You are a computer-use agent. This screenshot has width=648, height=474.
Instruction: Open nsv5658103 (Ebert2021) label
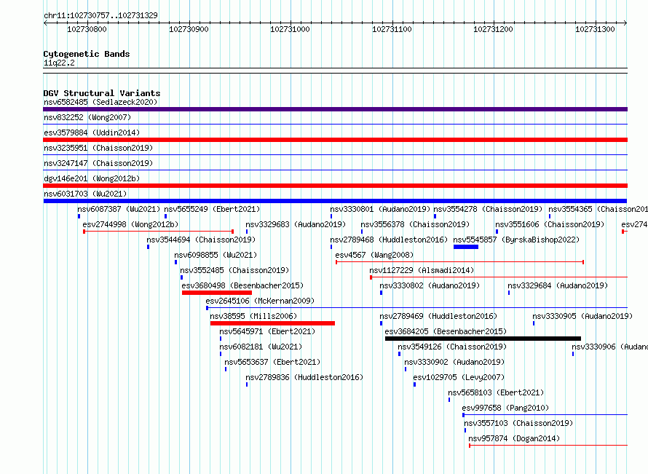click(x=496, y=392)
